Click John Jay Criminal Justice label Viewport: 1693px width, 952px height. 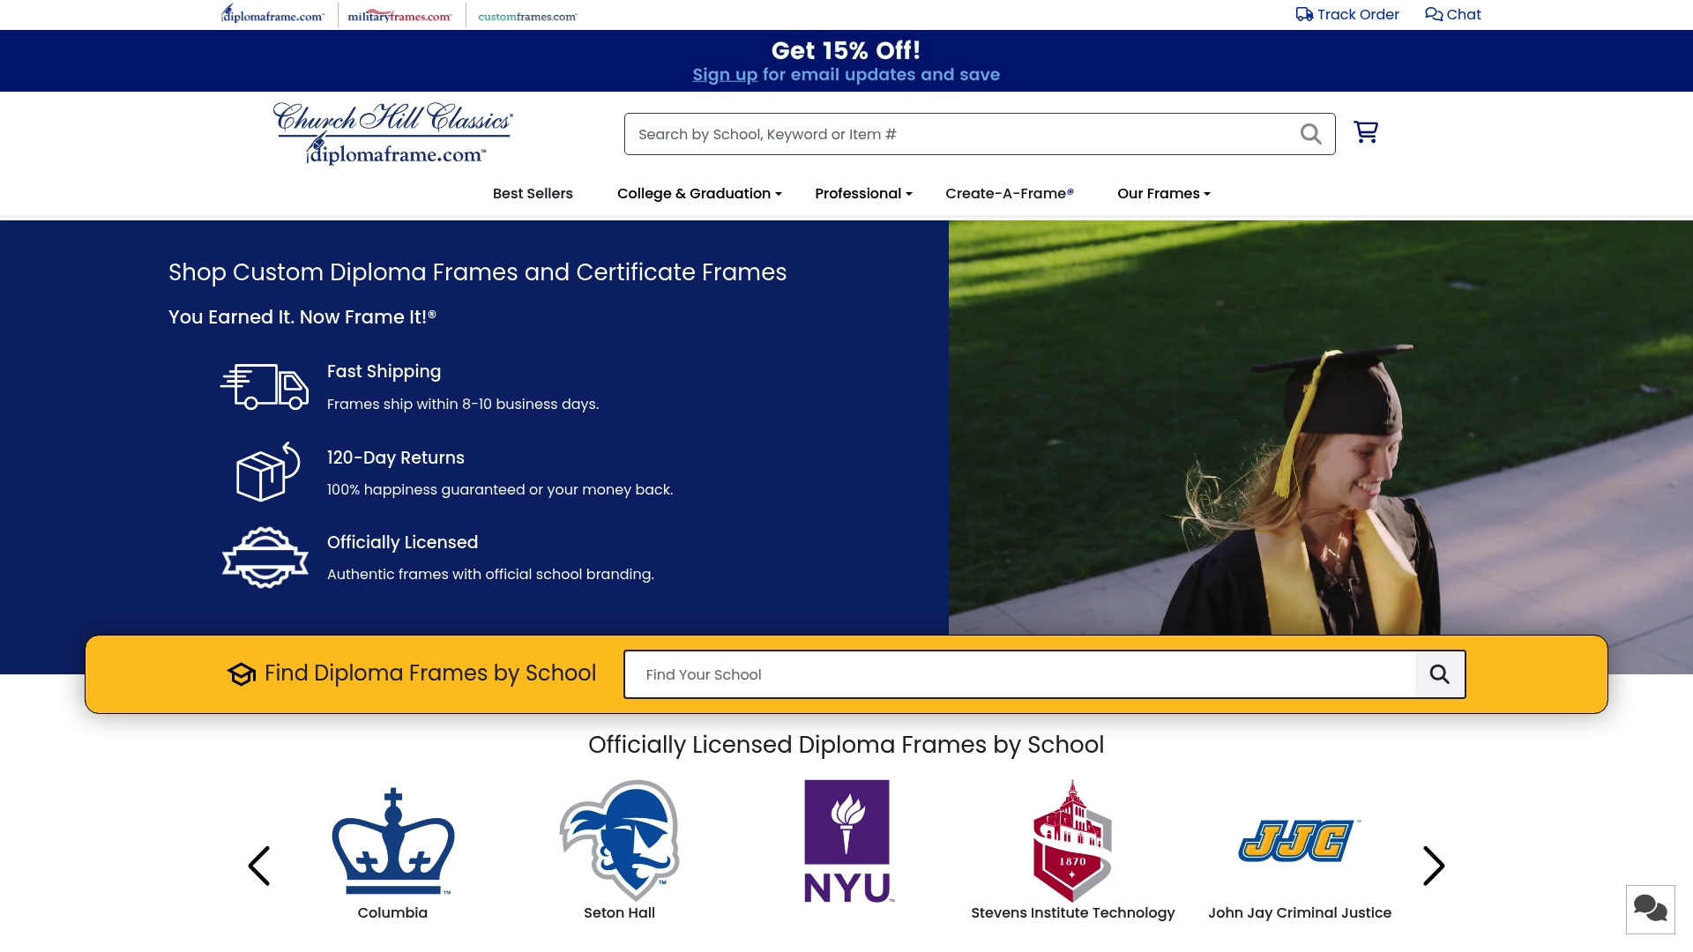click(1300, 913)
